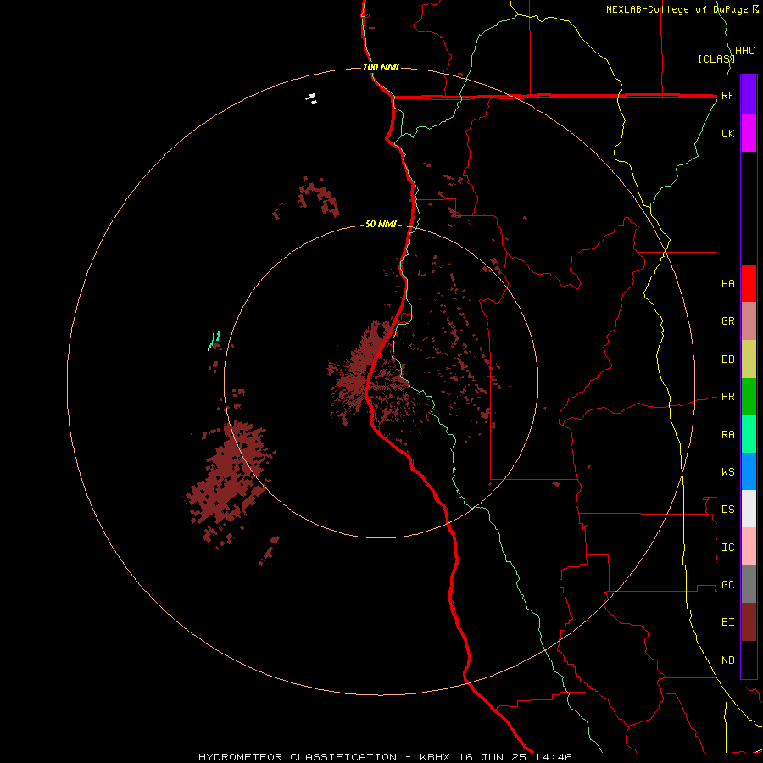Click the WS legend label
763x763 pixels.
(x=727, y=472)
